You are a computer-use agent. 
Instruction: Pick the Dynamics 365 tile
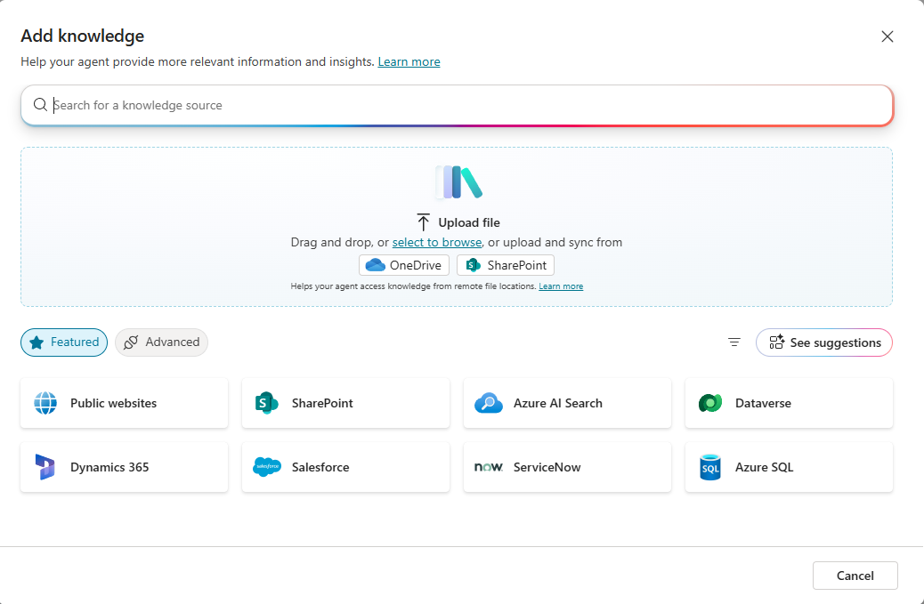(124, 467)
